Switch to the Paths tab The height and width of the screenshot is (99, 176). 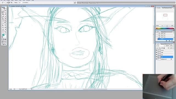click(x=167, y=44)
